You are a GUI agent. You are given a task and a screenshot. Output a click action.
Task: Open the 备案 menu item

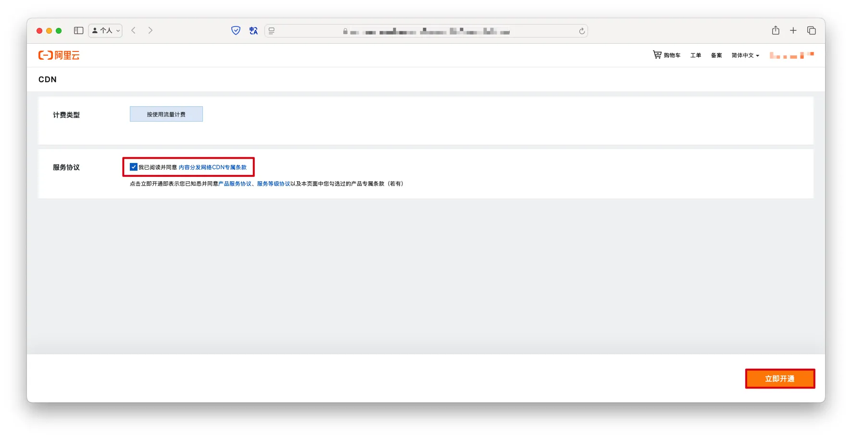click(716, 55)
